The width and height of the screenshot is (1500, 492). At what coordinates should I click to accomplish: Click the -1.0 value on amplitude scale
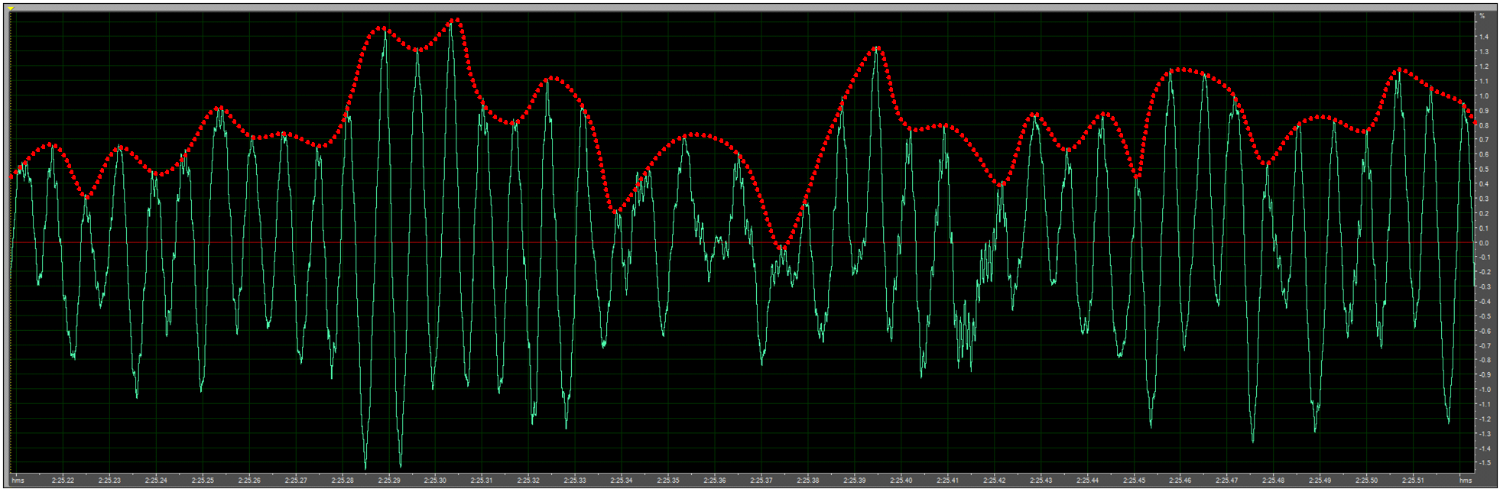click(1483, 390)
